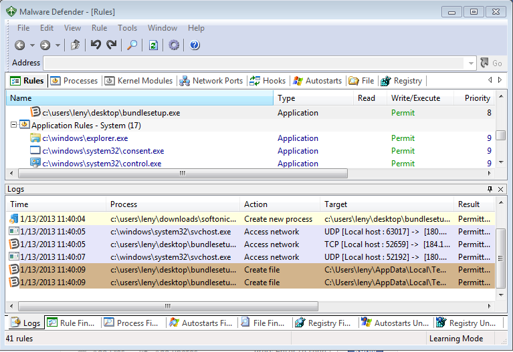Open the Tools menu
The width and height of the screenshot is (513, 352).
(127, 28)
